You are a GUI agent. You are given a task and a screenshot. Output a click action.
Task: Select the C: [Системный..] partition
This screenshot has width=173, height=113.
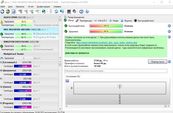(29, 64)
